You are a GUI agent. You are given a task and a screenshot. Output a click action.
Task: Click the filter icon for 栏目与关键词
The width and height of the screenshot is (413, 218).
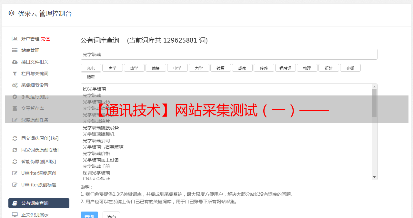coord(15,74)
